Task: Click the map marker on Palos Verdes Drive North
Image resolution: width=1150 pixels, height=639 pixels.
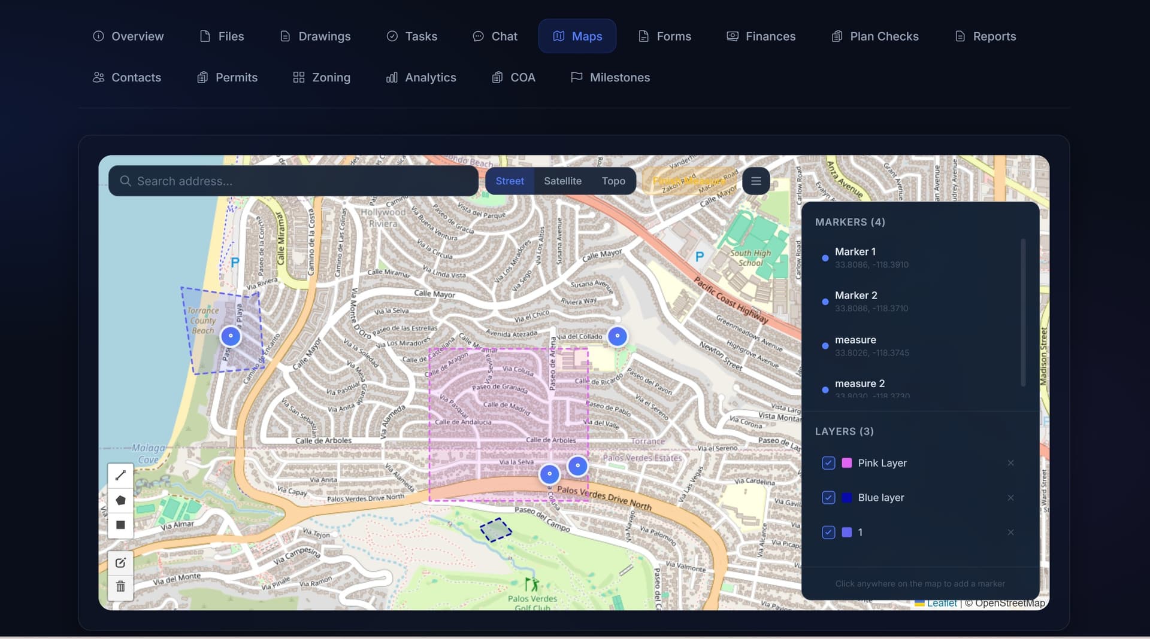Action: pos(549,474)
